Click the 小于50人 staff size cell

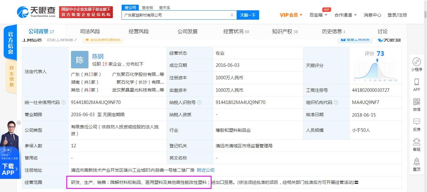click(361, 130)
